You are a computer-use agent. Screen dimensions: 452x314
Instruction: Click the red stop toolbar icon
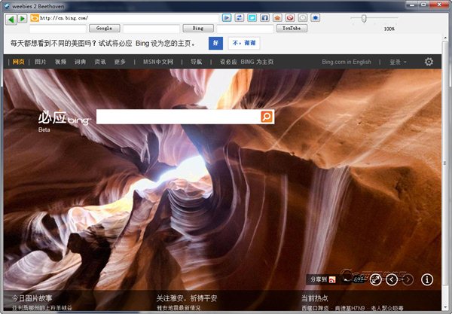pyautogui.click(x=290, y=18)
